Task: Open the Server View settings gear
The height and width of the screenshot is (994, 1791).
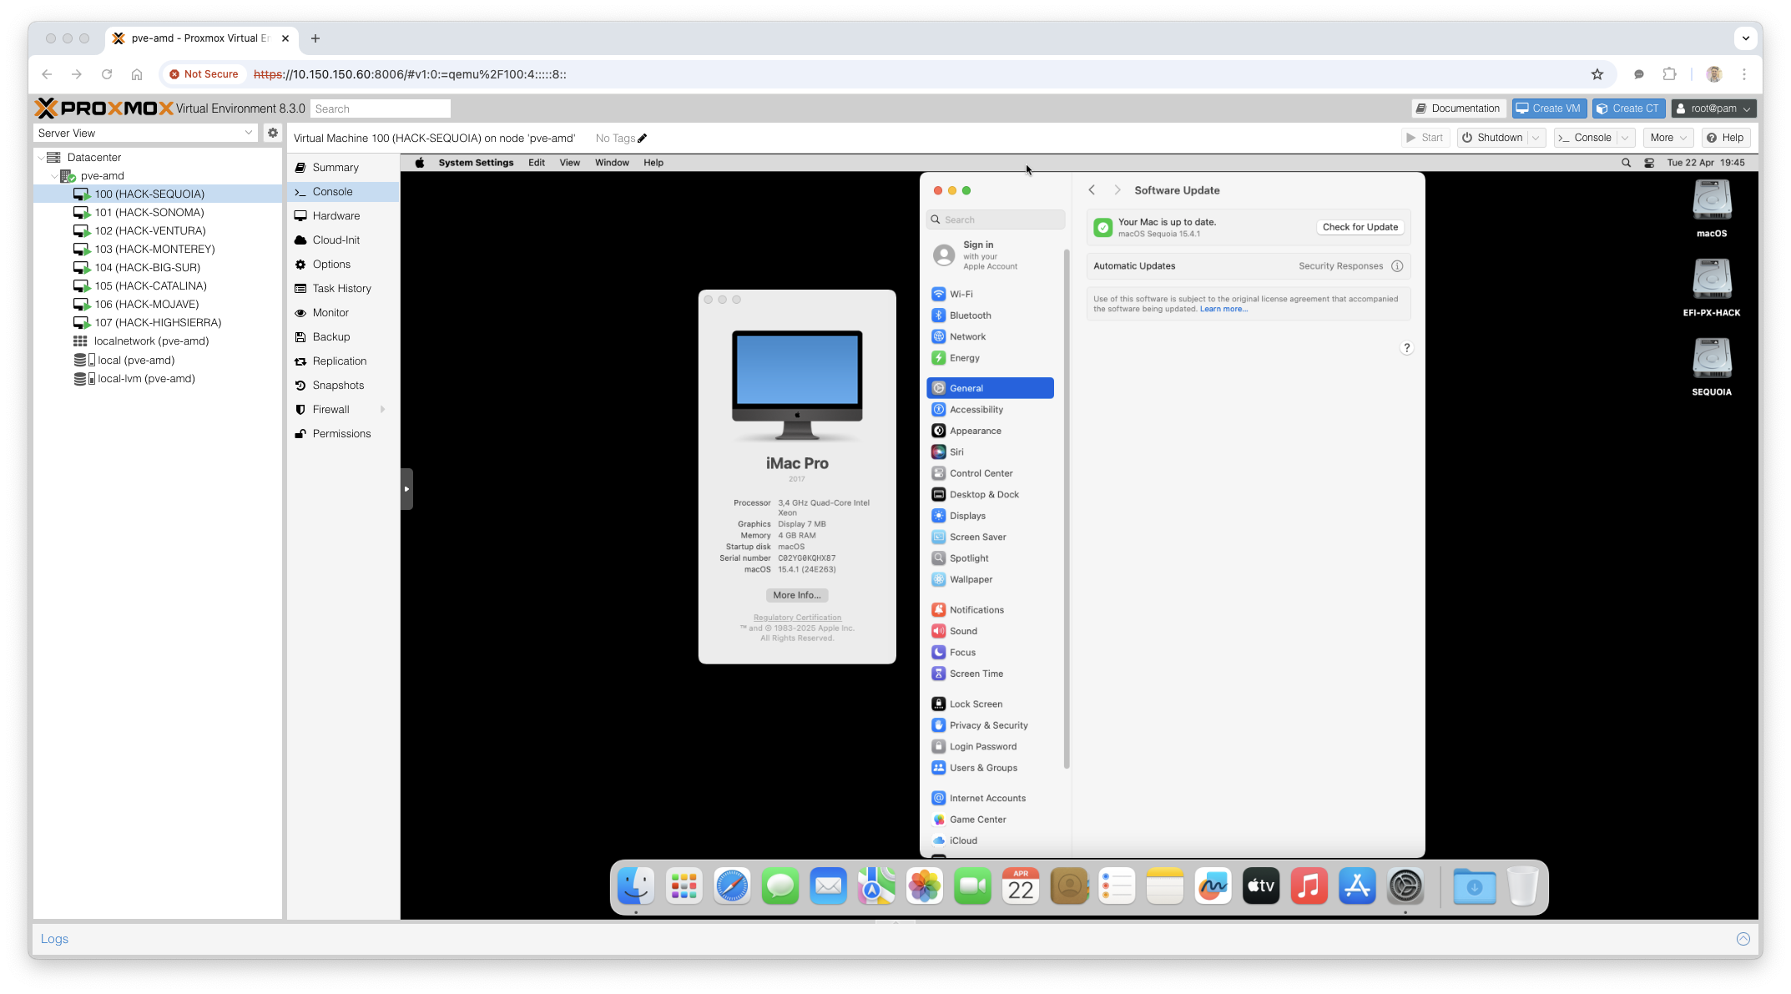Action: 272,133
